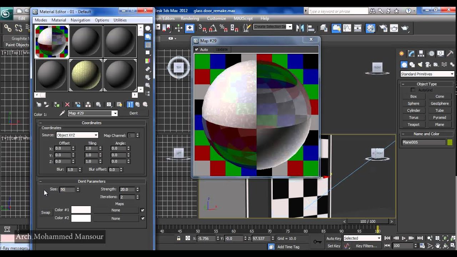Screen dimensions: 457x257
Task: Open the Source Object XYZ dropdown
Action: (x=77, y=135)
